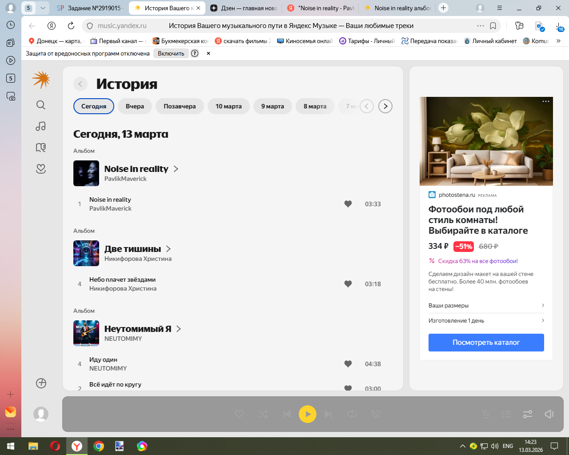Show hidden system tray icons chevron
The image size is (569, 455).
pos(463,446)
